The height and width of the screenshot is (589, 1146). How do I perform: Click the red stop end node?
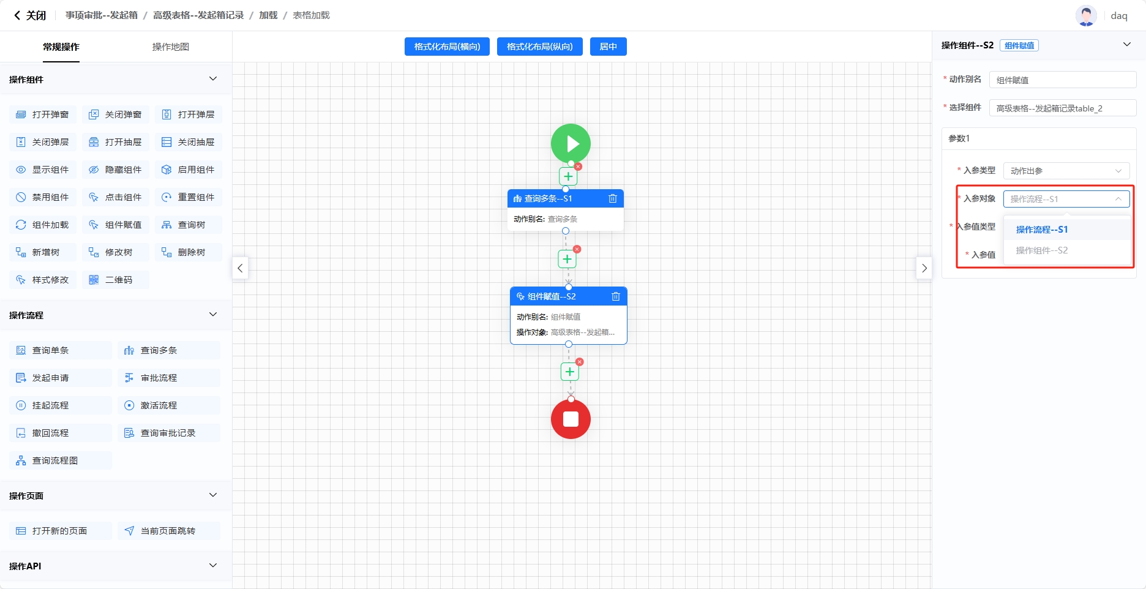(x=571, y=419)
